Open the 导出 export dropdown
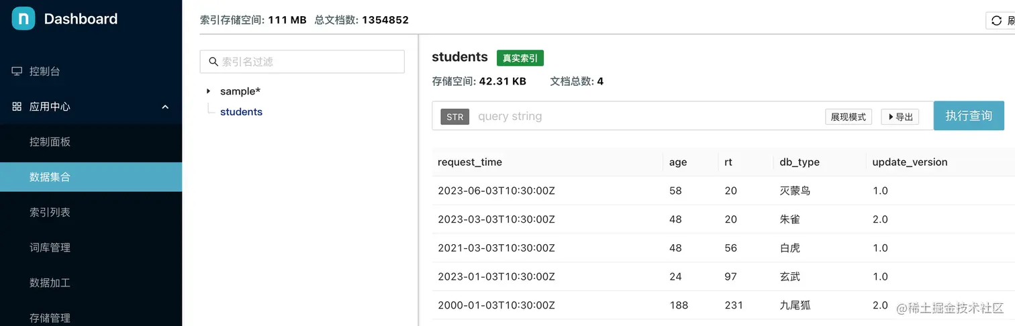Screen dimensions: 1015x326 tap(900, 117)
